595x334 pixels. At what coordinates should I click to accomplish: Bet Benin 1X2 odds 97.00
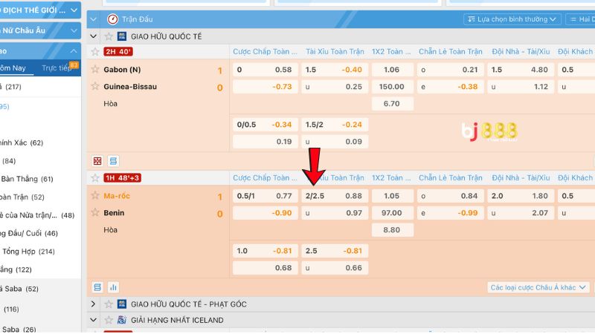click(x=393, y=213)
